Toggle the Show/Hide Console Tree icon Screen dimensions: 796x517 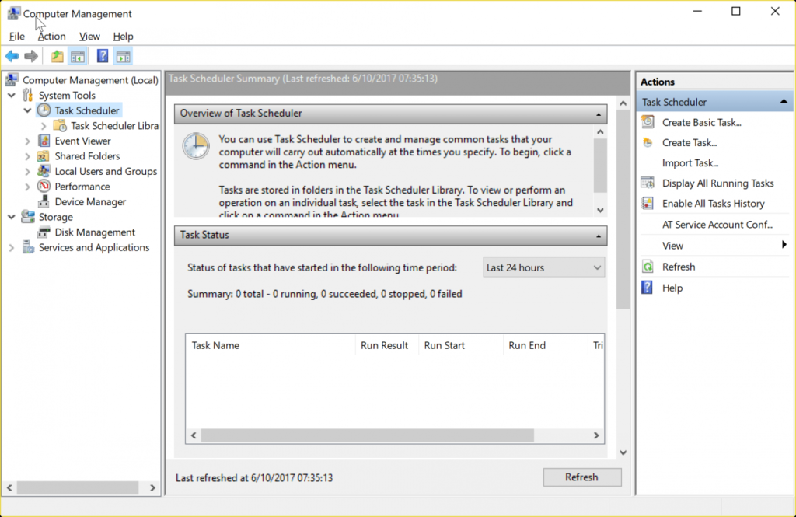pos(77,56)
